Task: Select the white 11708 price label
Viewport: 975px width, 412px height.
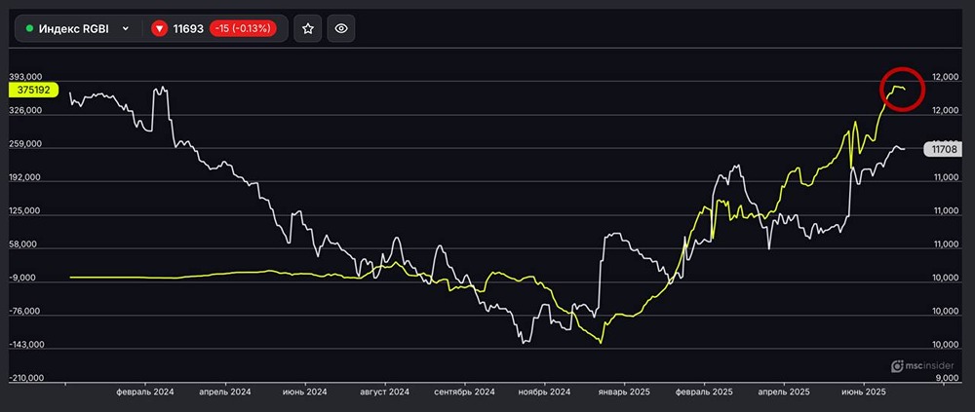Action: point(942,149)
